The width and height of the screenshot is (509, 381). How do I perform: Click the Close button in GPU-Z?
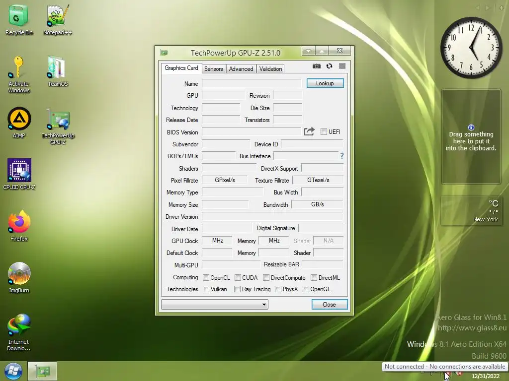(x=329, y=305)
